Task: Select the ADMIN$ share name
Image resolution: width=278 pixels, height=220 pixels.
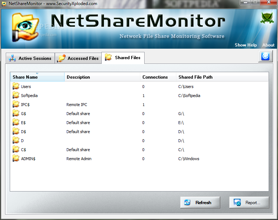Action: tap(28, 159)
